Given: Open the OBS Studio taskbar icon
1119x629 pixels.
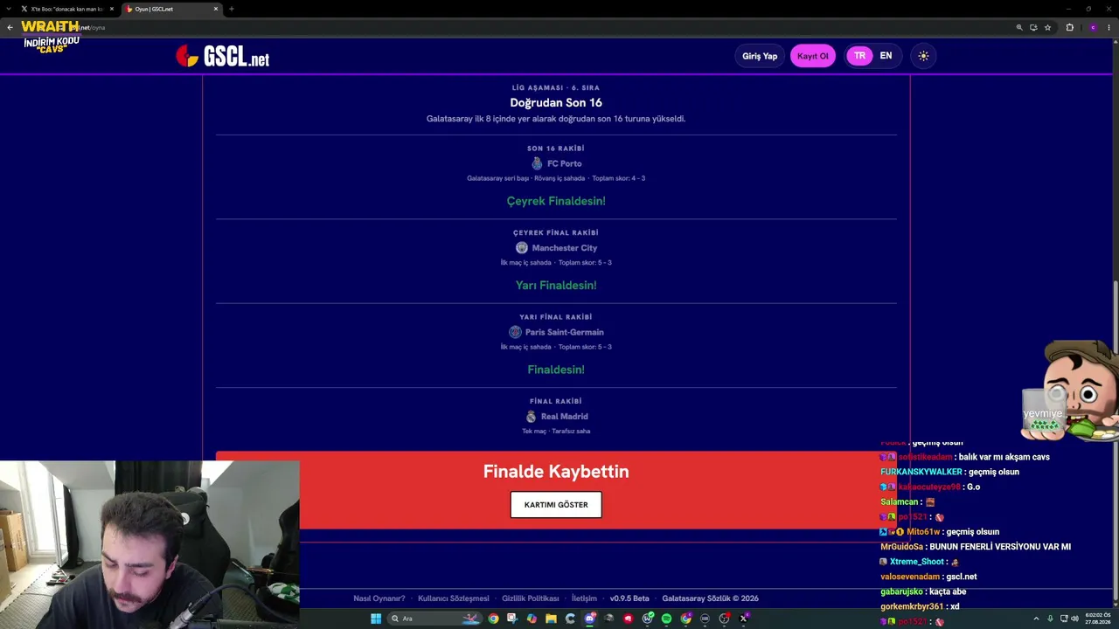Looking at the screenshot, I should 724,619.
